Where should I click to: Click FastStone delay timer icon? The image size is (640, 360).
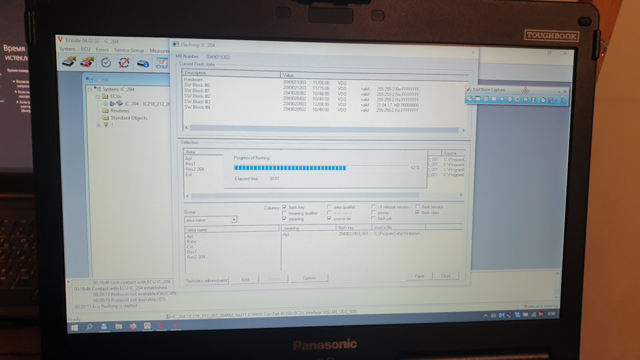pyautogui.click(x=543, y=100)
